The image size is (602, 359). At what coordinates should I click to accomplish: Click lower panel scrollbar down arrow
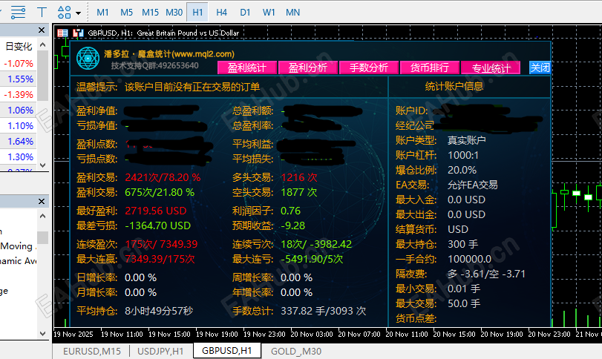coord(42,334)
